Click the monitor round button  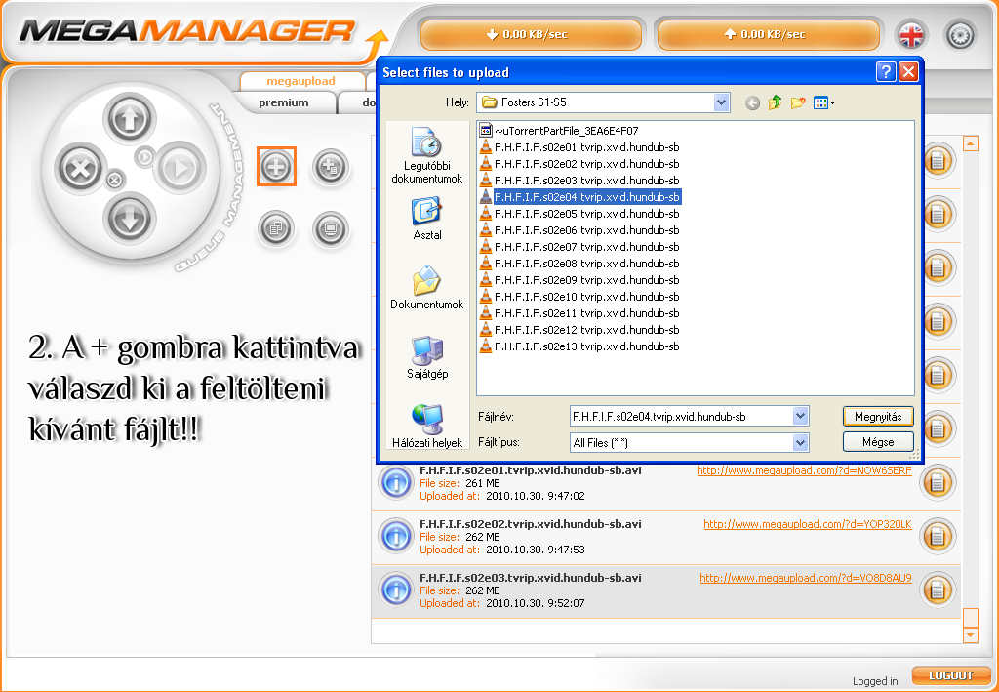pyautogui.click(x=330, y=228)
